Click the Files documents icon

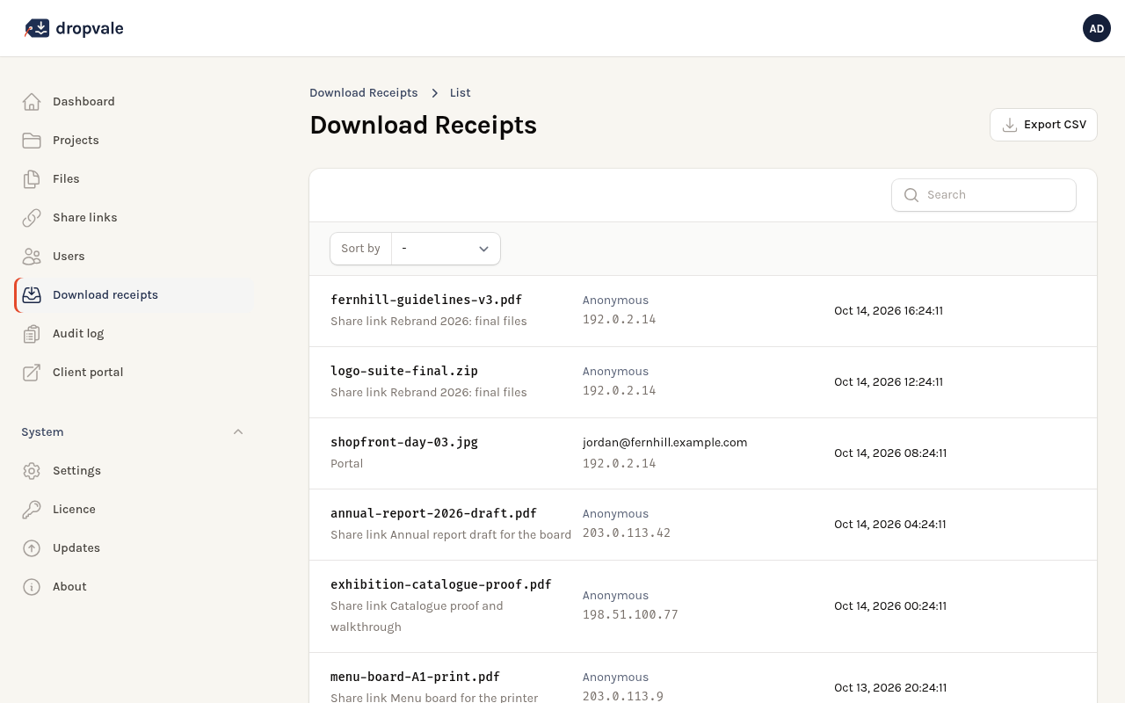click(x=32, y=179)
